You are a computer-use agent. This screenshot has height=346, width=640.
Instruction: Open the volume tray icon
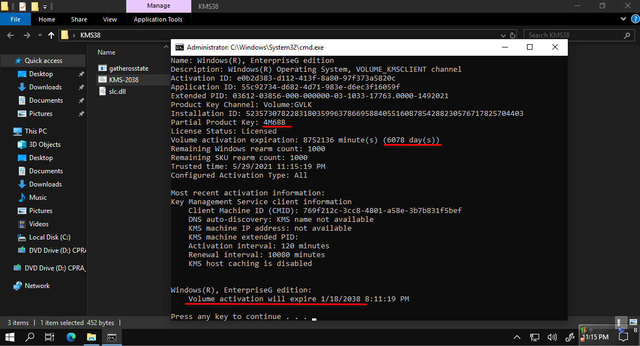click(552, 337)
